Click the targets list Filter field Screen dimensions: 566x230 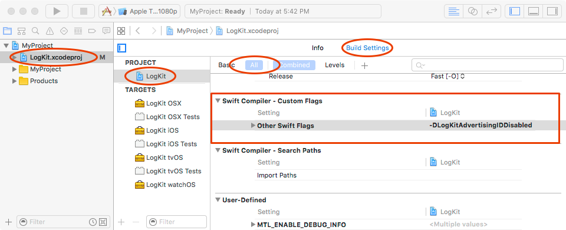176,222
